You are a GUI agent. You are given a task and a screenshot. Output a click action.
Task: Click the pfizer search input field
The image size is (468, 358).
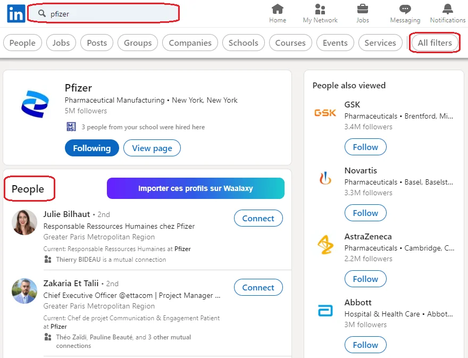(103, 13)
